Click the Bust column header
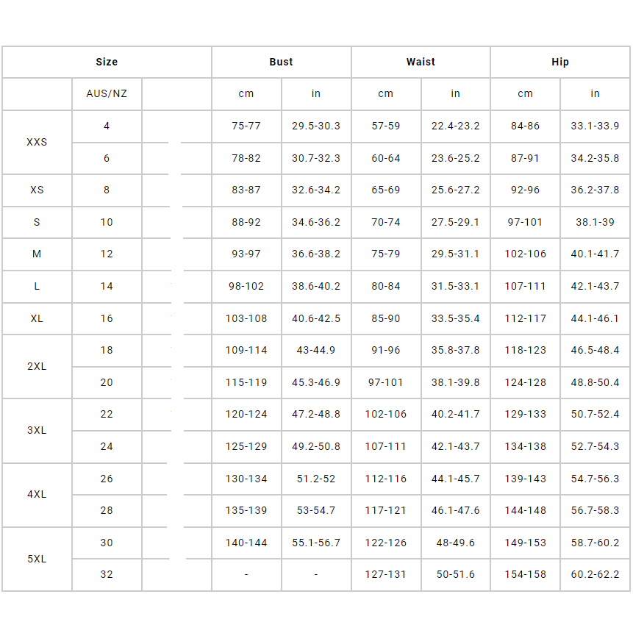Viewport: 633px width, 633px height. [281, 62]
